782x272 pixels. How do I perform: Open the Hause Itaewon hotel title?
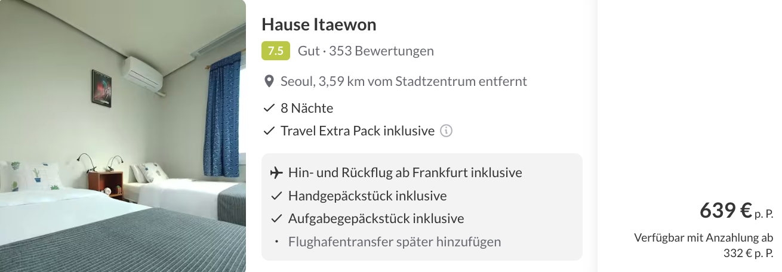tap(319, 24)
